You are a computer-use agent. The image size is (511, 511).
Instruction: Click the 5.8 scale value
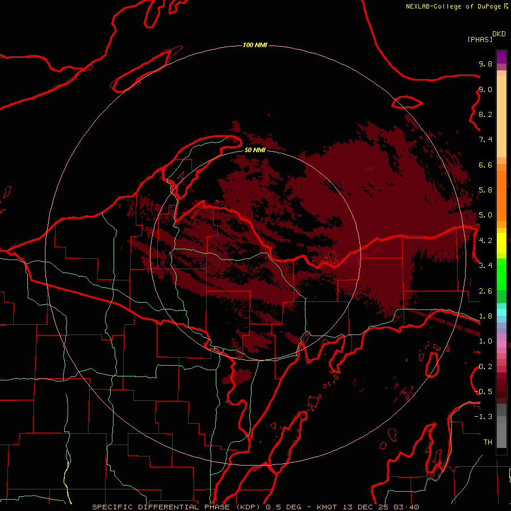[x=485, y=190]
